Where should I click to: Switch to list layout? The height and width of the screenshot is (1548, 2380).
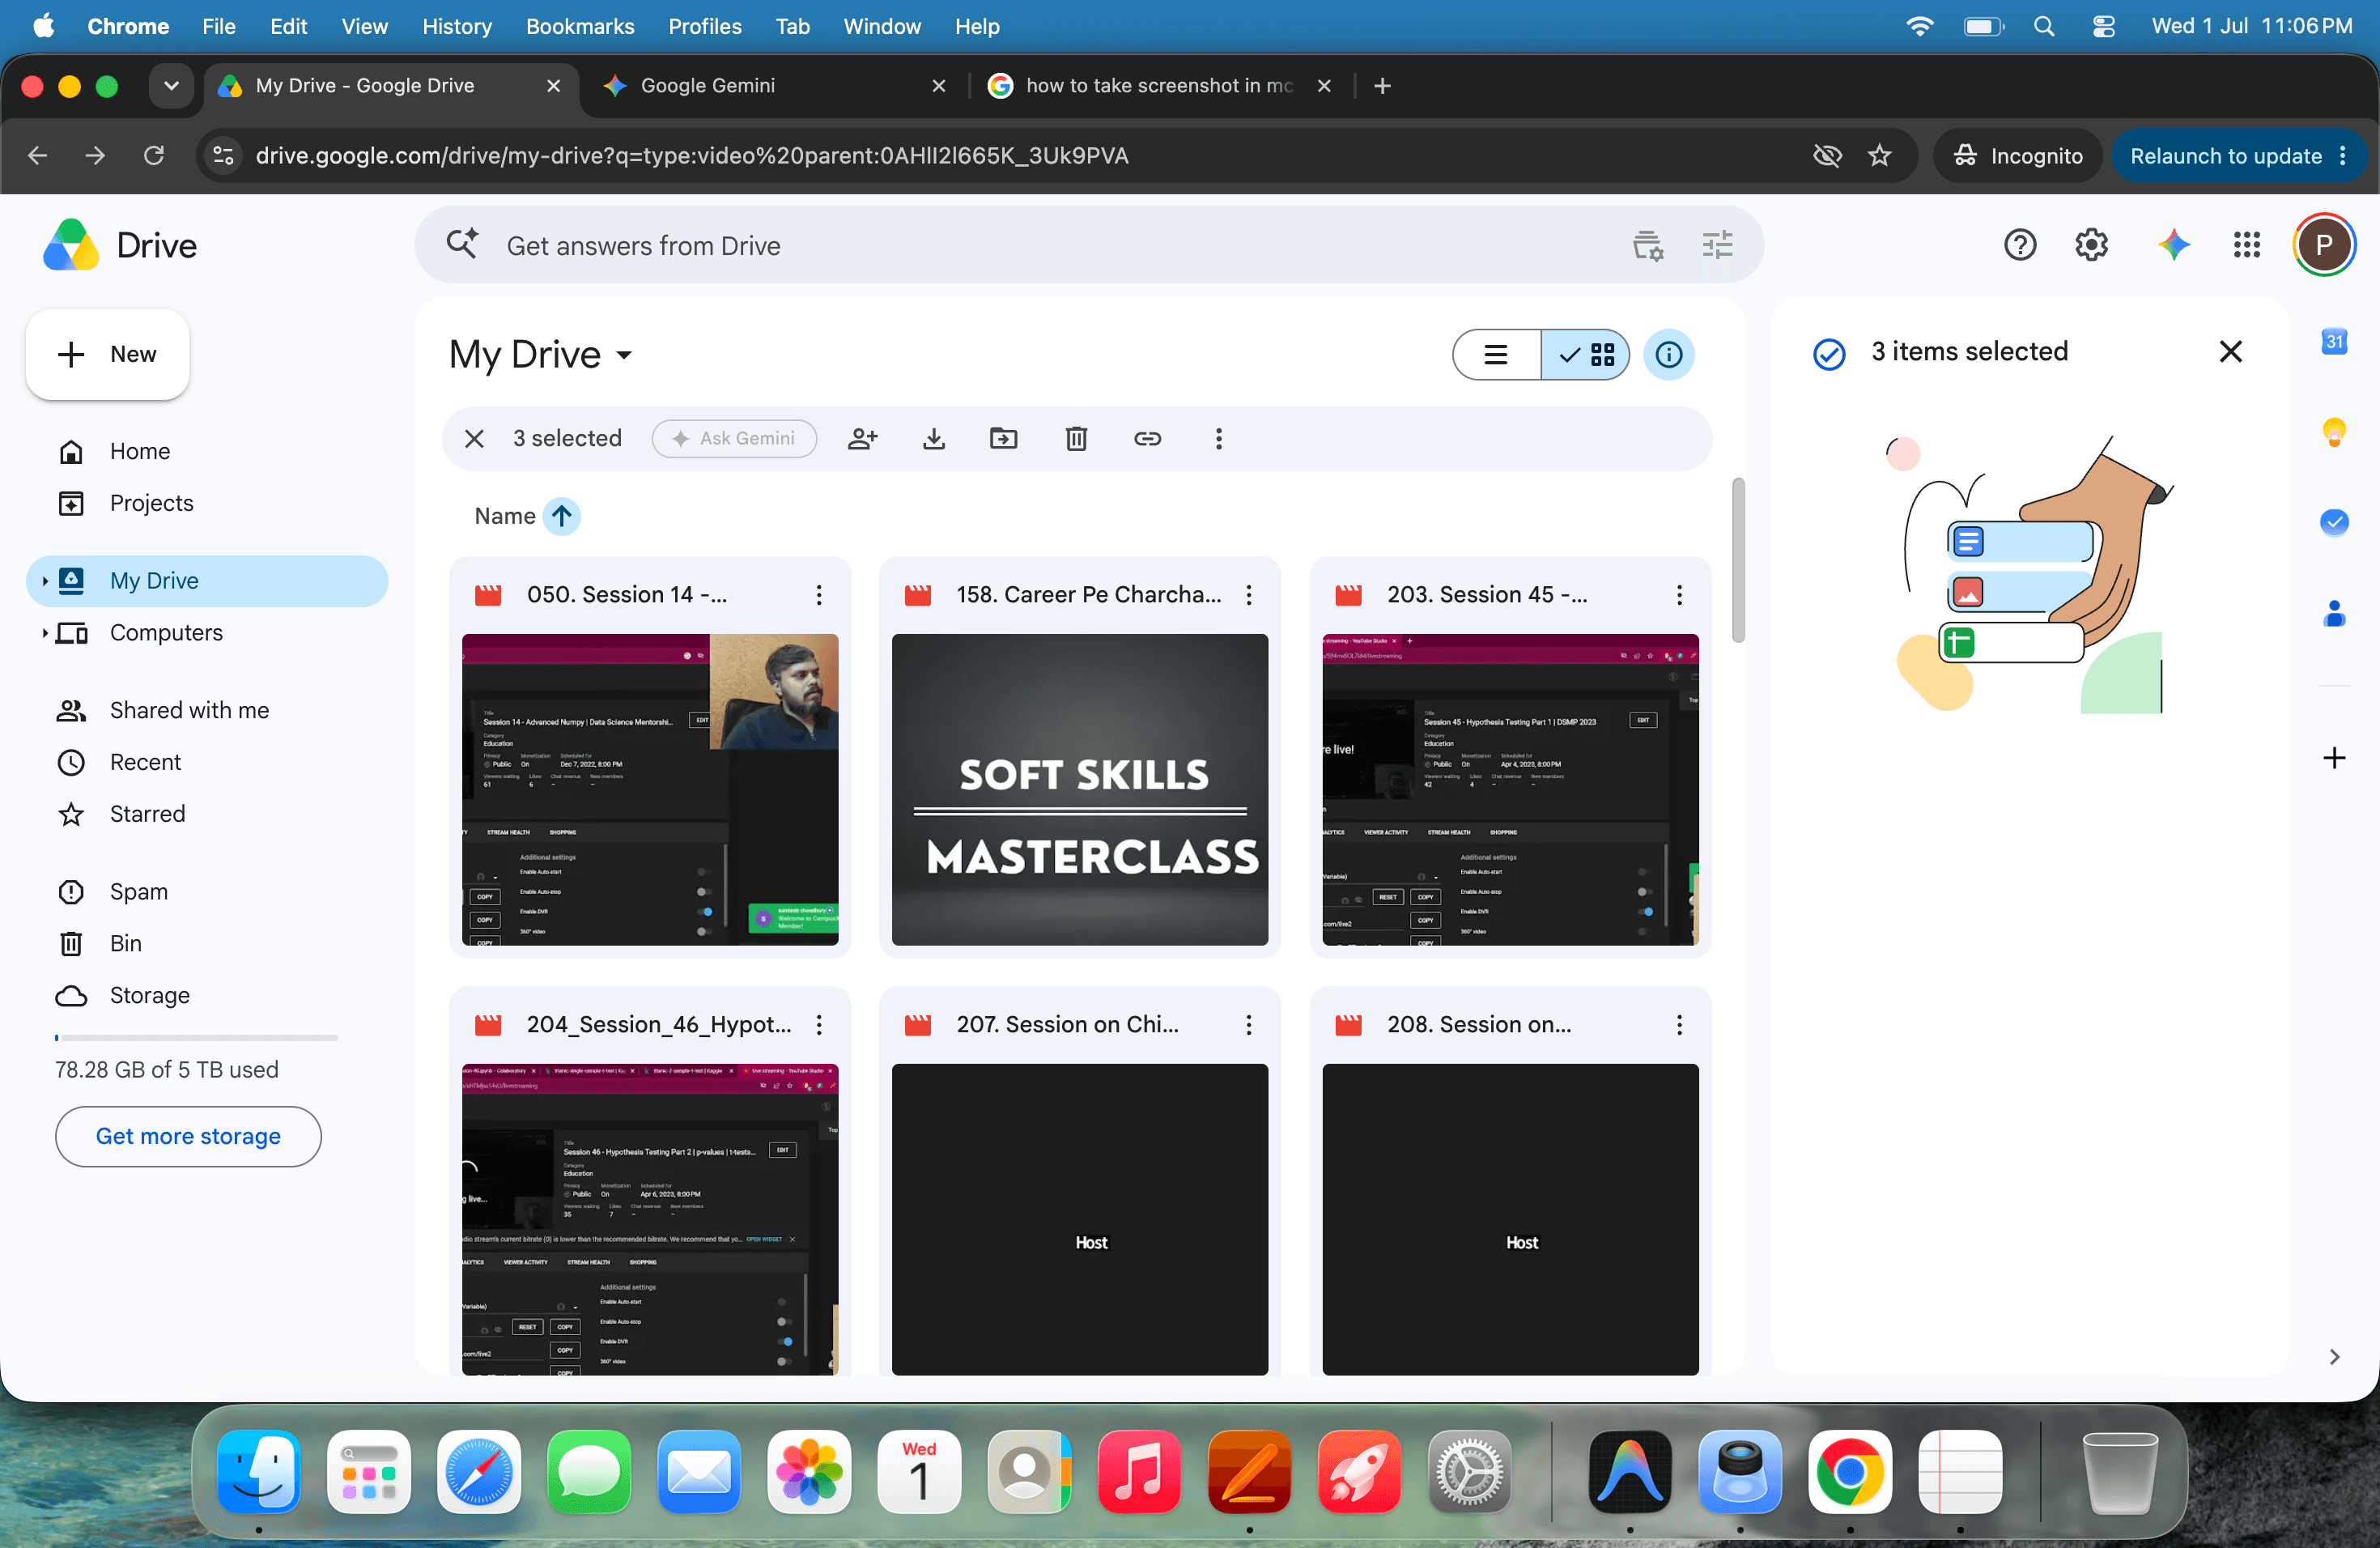[1496, 355]
